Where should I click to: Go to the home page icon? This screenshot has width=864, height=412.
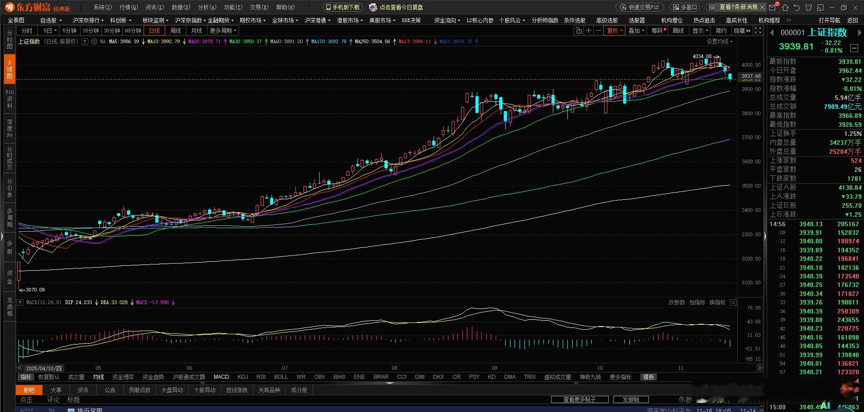click(785, 7)
